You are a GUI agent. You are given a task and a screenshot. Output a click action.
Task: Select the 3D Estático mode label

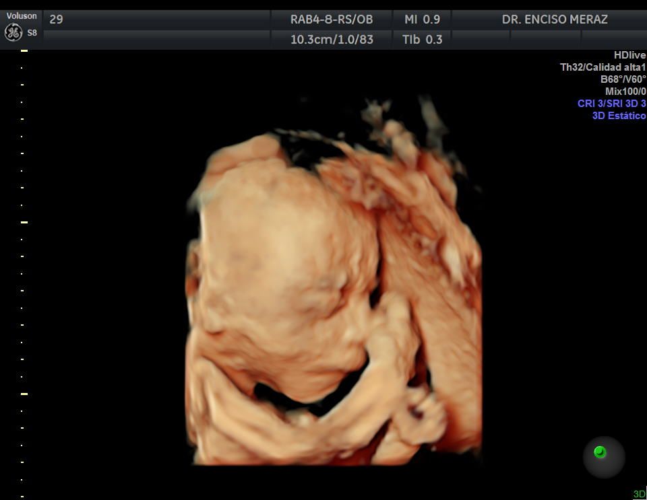click(619, 116)
